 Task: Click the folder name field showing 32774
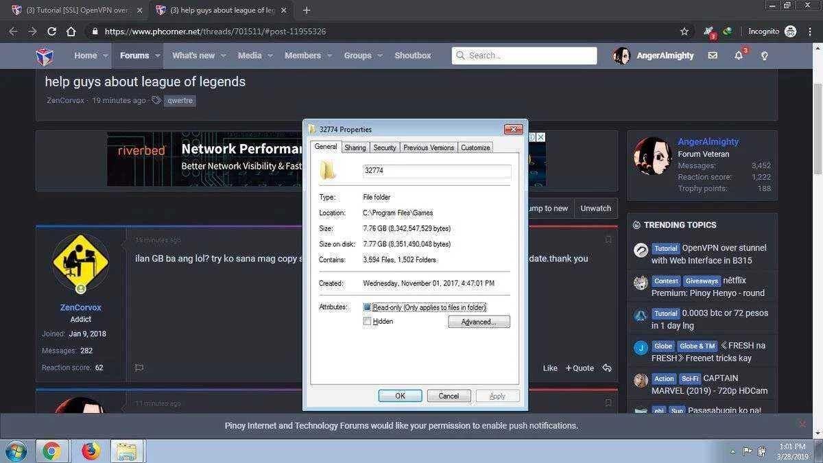click(437, 171)
